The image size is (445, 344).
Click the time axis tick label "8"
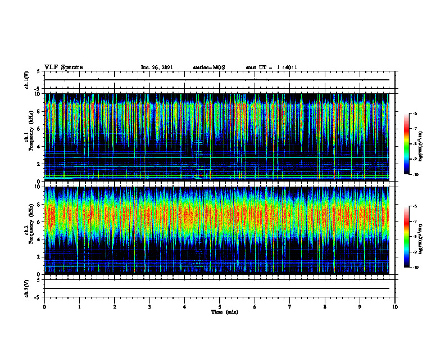coord(325,307)
